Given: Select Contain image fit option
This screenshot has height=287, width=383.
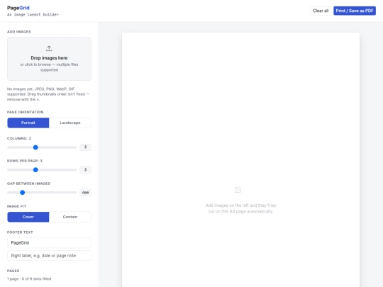Looking at the screenshot, I should point(70,217).
